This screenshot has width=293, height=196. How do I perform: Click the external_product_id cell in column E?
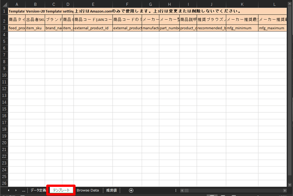[93, 28]
